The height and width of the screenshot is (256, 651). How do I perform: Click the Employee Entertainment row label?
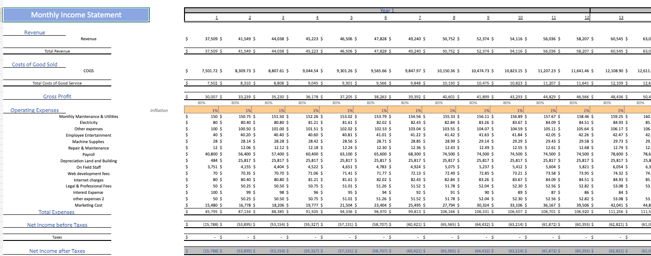tap(88, 135)
